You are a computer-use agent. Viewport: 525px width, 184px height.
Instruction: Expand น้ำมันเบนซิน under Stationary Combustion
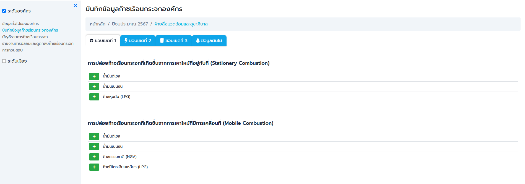[x=94, y=87]
